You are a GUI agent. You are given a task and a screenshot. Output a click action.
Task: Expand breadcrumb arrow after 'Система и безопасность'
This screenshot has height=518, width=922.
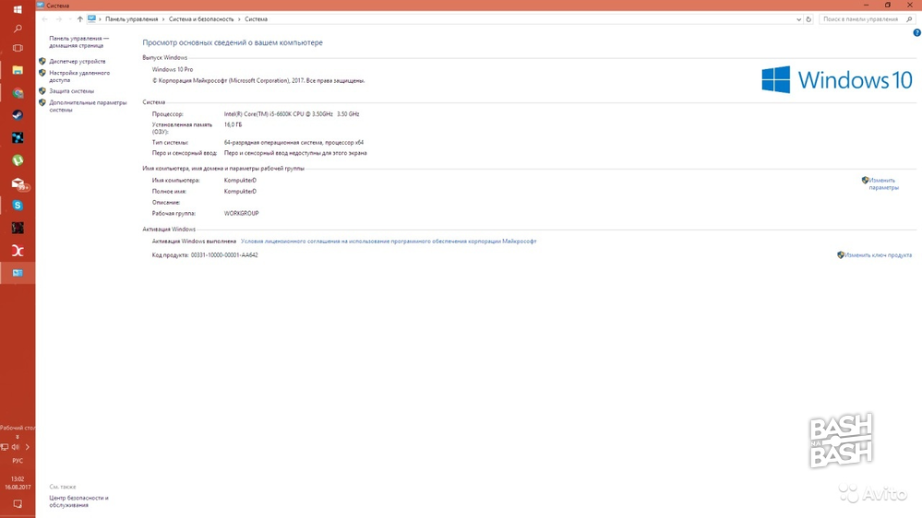pos(239,19)
